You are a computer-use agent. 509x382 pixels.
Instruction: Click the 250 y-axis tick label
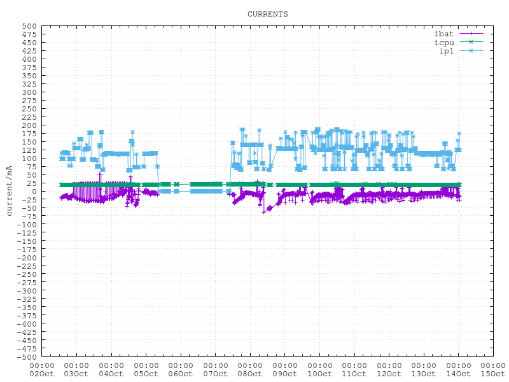coord(29,109)
